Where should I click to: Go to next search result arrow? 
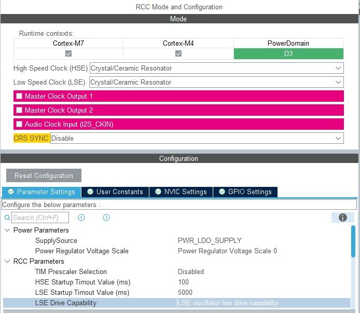[106, 217]
